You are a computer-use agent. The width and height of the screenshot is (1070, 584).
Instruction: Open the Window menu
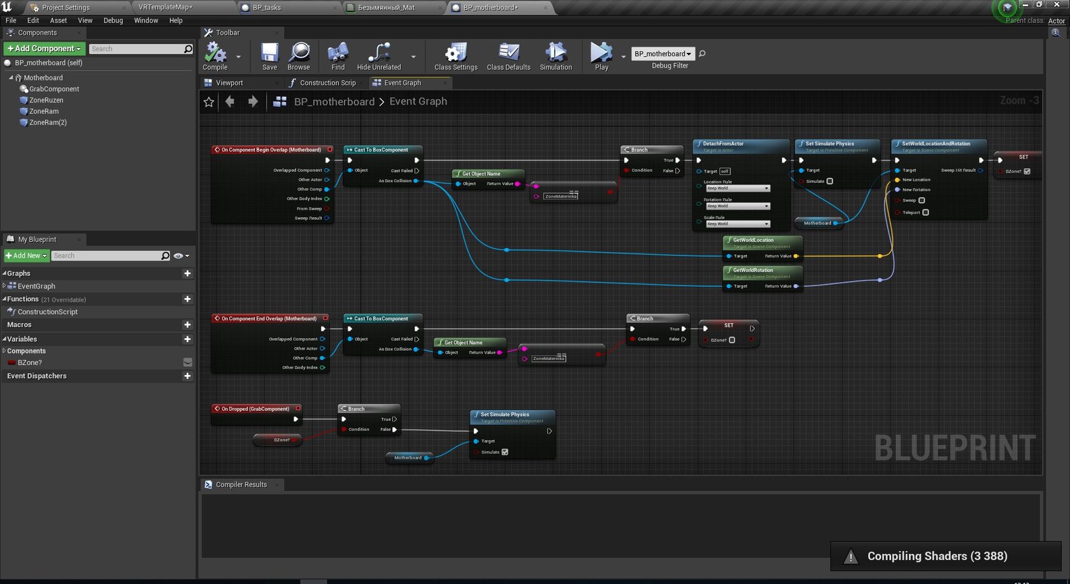click(x=146, y=20)
